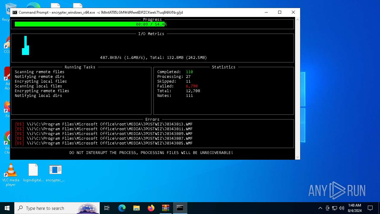
Task: Open network status tray icon
Action: [x=335, y=208]
